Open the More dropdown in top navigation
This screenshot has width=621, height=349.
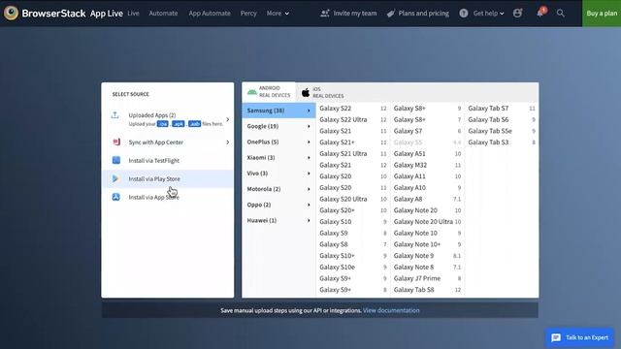point(278,13)
